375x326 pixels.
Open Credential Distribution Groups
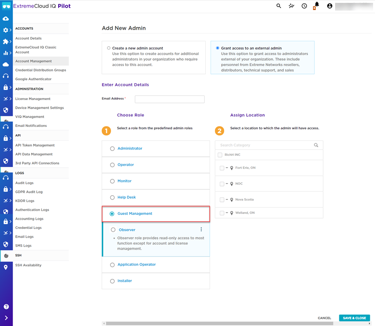coord(41,70)
